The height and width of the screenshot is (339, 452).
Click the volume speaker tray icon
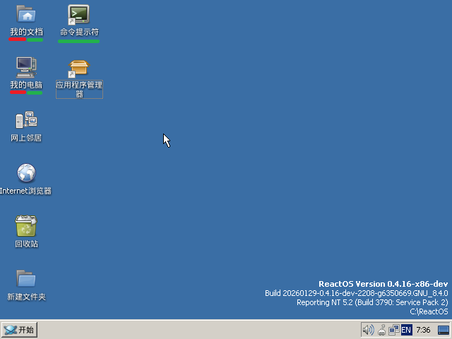368,330
